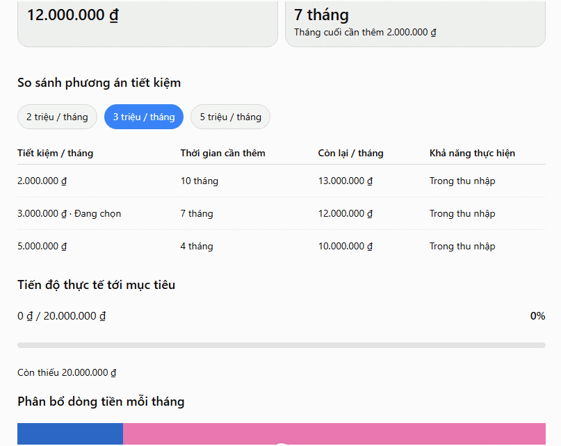Click the "So sánh phương án tiết kiệm" heading
561x446 pixels.
click(99, 83)
